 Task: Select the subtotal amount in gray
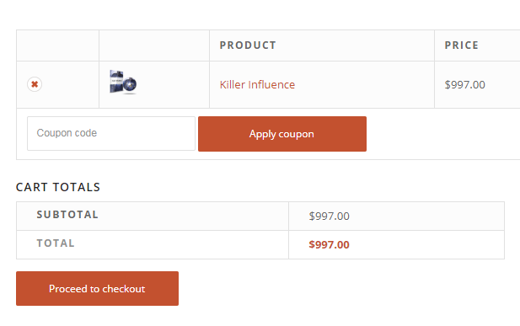click(329, 216)
